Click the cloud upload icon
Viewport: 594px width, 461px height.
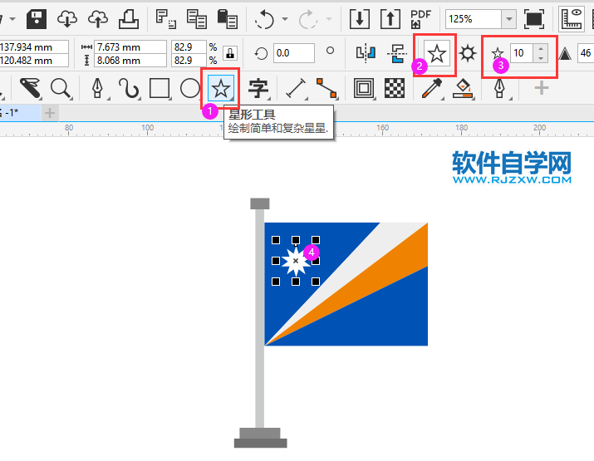98,18
